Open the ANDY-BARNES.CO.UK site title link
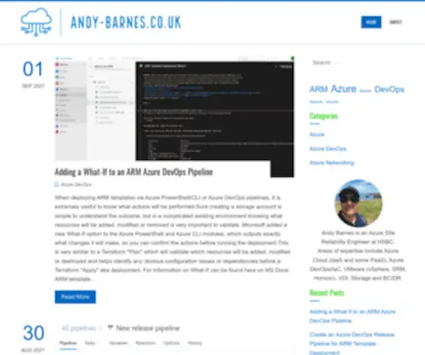The width and height of the screenshot is (425, 355). click(126, 22)
